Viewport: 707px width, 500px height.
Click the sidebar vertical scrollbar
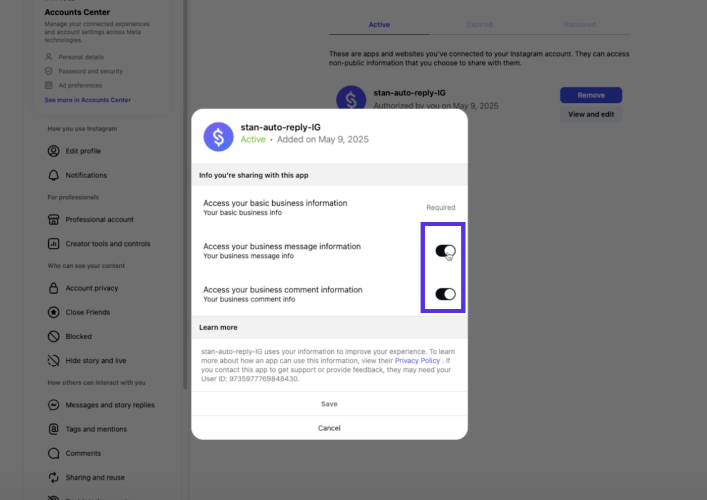click(x=185, y=194)
